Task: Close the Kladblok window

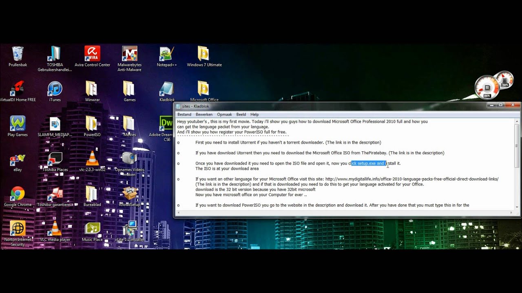Action: (x=513, y=105)
